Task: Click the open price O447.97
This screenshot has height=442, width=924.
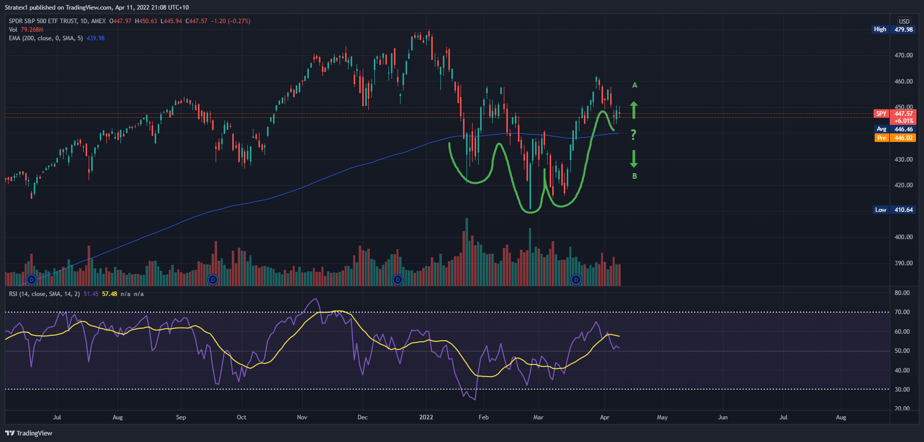Action: pyautogui.click(x=120, y=21)
